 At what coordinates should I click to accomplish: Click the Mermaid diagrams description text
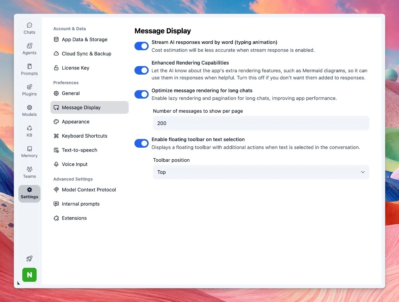pos(259,74)
